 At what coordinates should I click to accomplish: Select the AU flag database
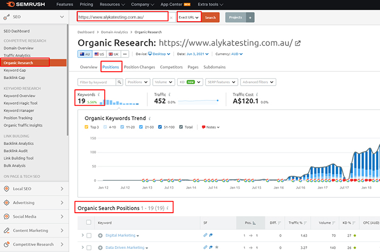click(85, 54)
